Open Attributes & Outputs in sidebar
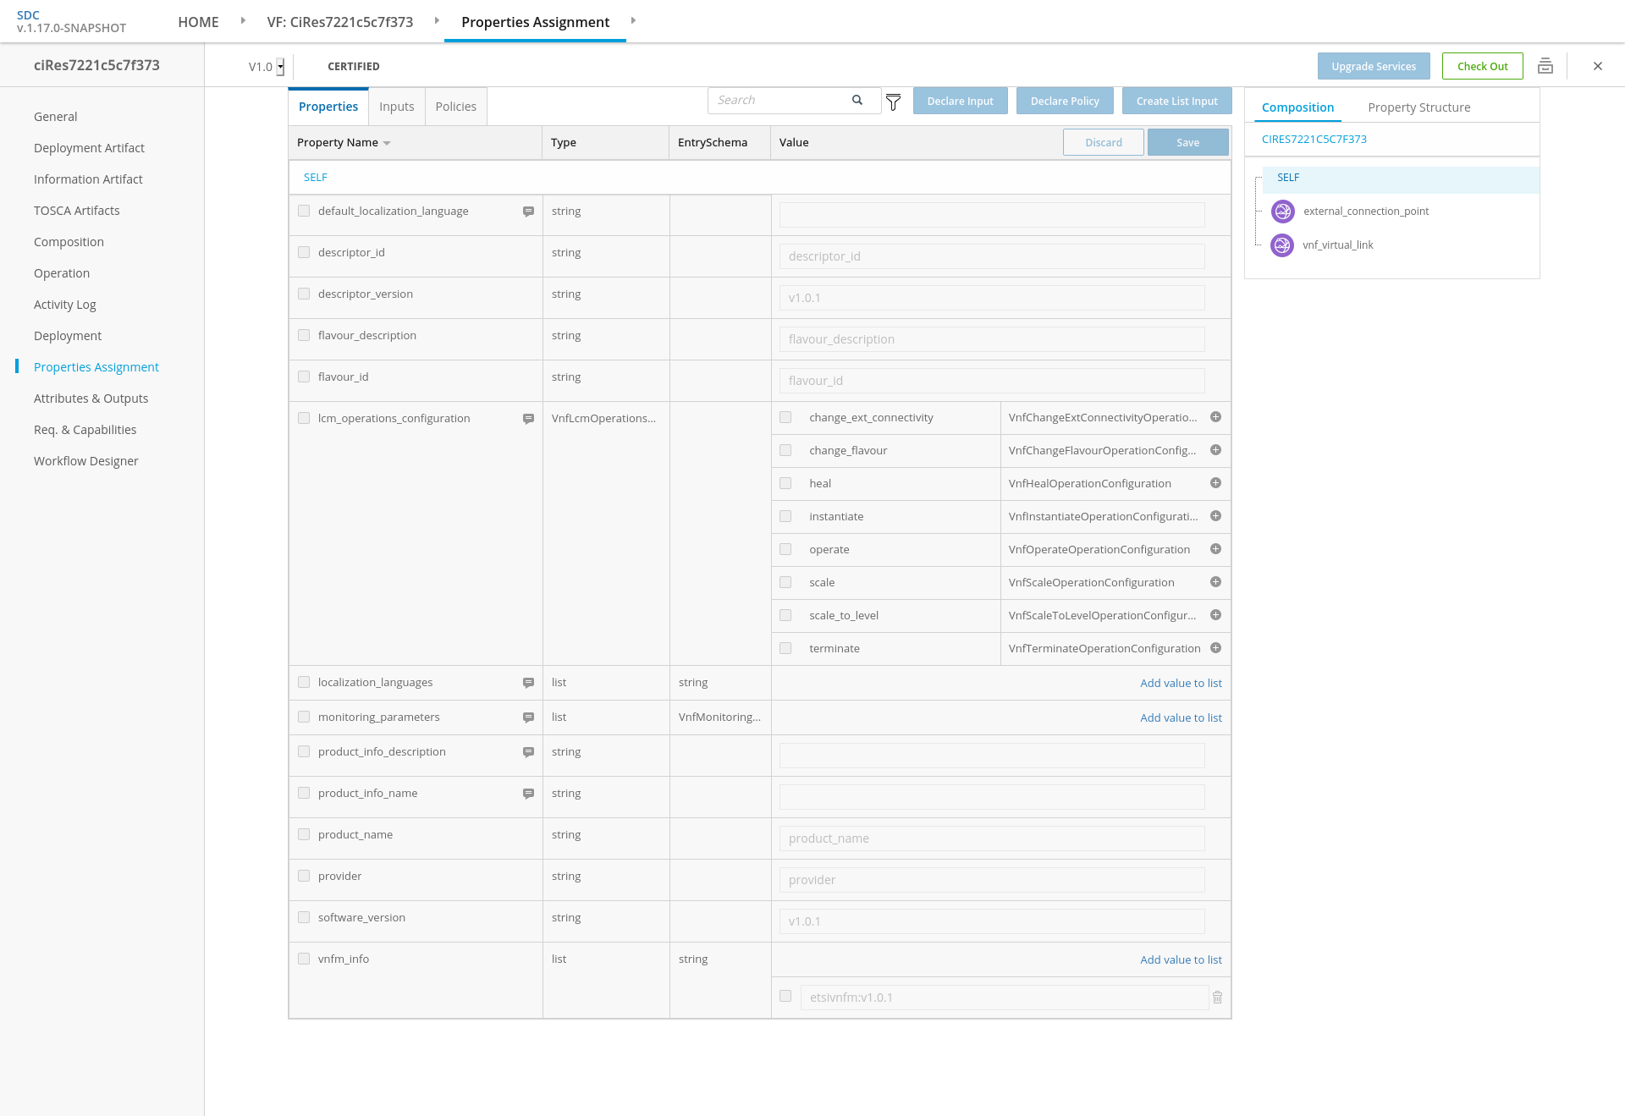1625x1116 pixels. click(x=91, y=399)
